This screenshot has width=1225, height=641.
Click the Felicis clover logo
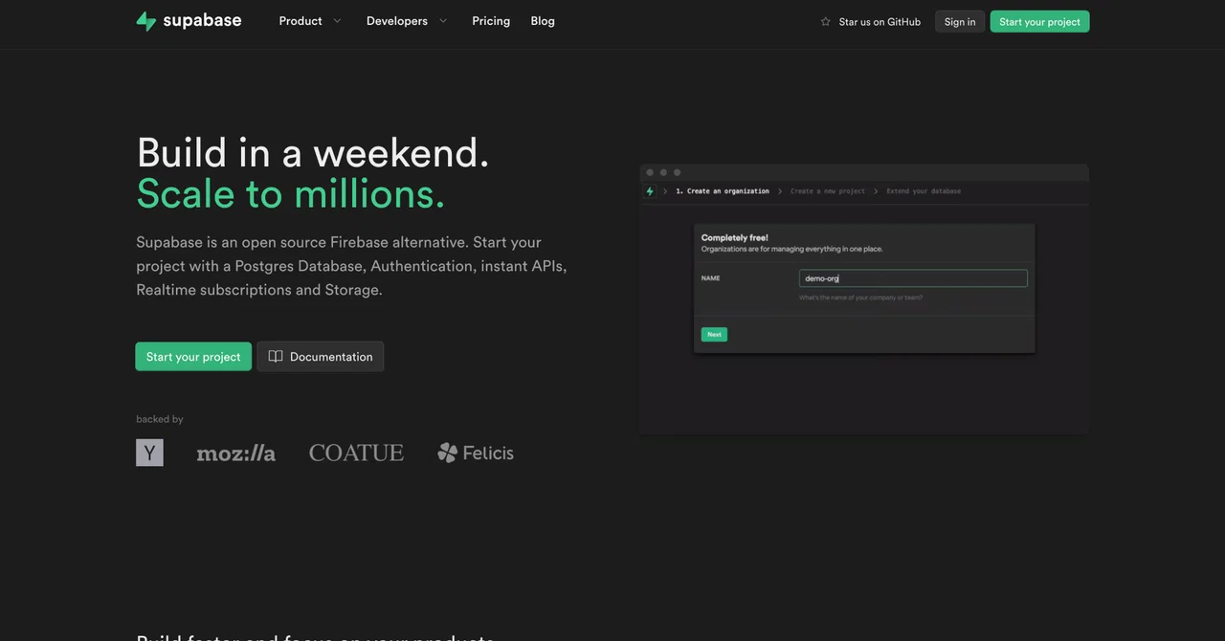[448, 453]
